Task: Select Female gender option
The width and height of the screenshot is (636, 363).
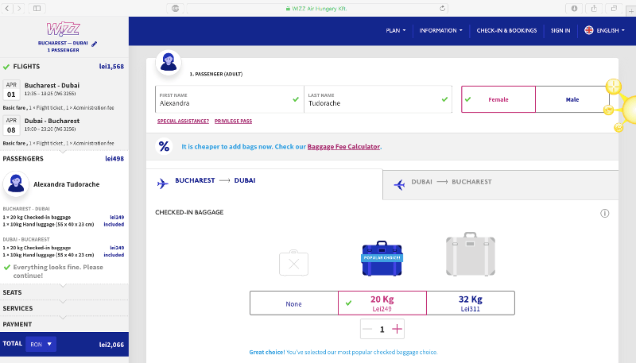Action: 498,99
